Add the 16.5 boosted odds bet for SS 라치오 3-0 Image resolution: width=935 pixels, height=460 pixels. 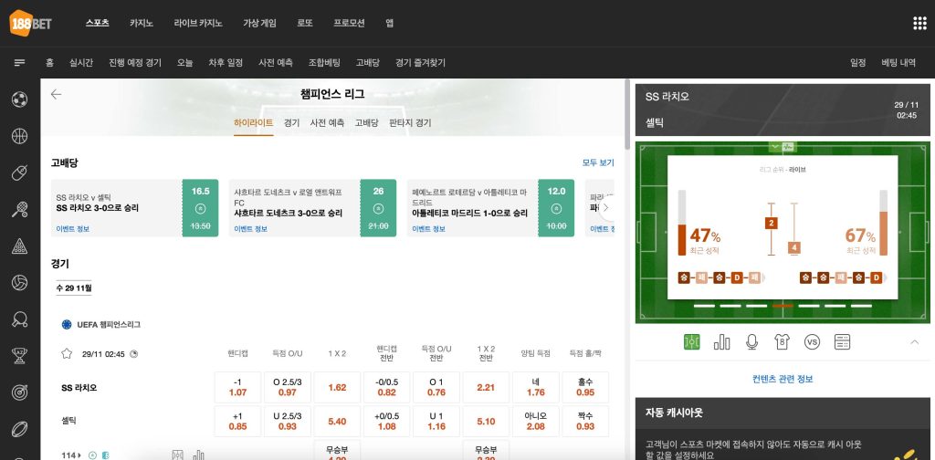200,208
